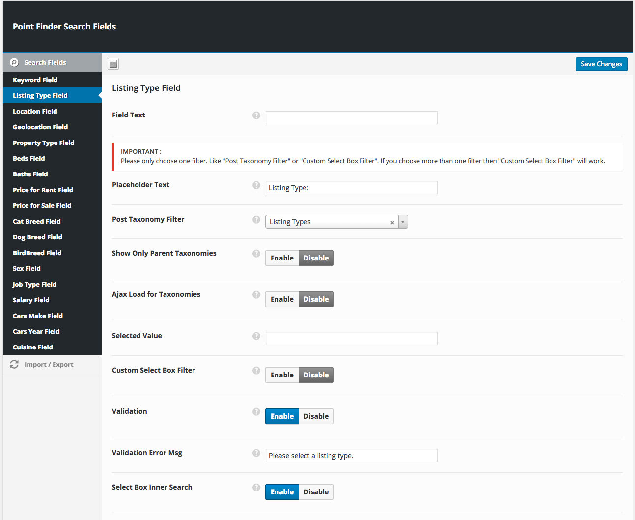Click help icon next to Field Text
The height and width of the screenshot is (520, 635).
pyautogui.click(x=256, y=116)
